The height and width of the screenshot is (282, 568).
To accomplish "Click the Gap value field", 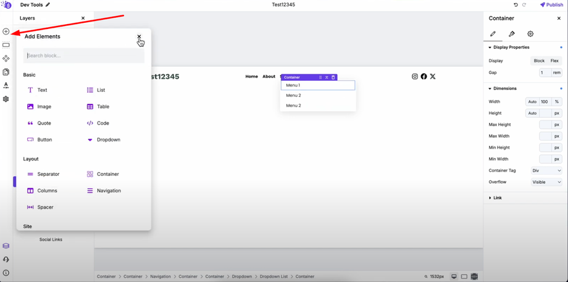I will (545, 73).
